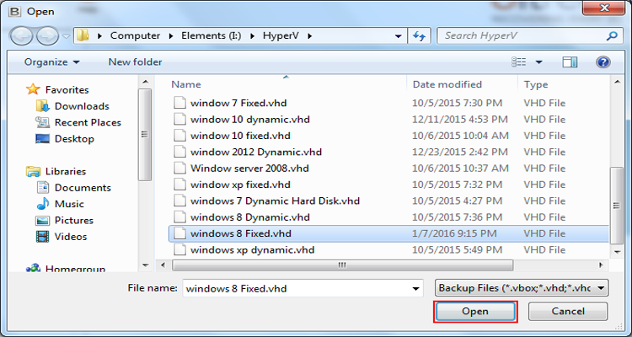
Task: Select HyperV in the address breadcrumb
Action: 281,35
